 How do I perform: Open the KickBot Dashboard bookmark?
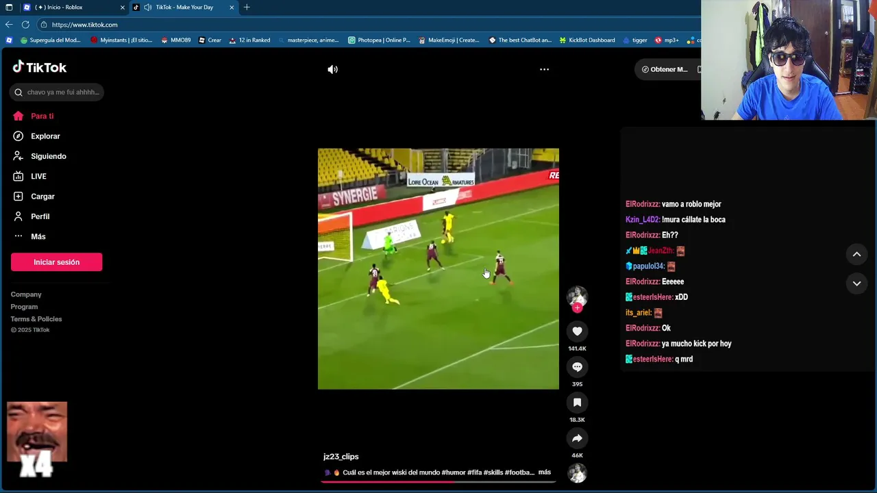[587, 40]
